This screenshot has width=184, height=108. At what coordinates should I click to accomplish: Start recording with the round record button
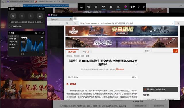[x=31, y=16]
